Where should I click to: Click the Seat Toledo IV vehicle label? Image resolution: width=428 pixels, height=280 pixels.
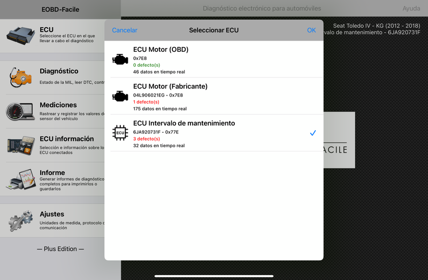point(377,26)
